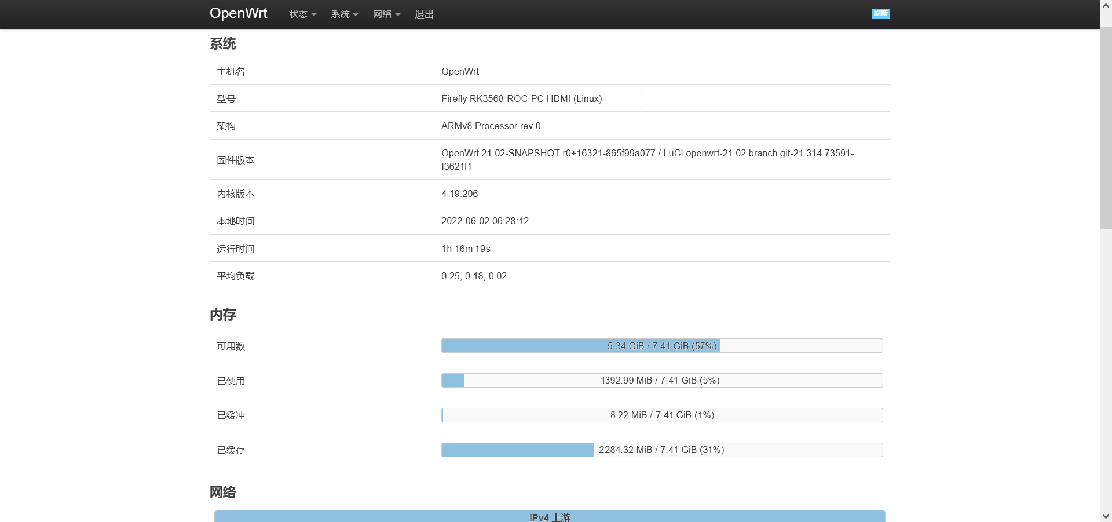Viewport: 1112px width, 522px height.
Task: Click the 网络 section heading
Action: tap(222, 492)
